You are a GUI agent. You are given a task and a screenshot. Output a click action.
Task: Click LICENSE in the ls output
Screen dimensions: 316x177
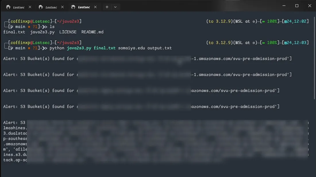pyautogui.click(x=68, y=32)
